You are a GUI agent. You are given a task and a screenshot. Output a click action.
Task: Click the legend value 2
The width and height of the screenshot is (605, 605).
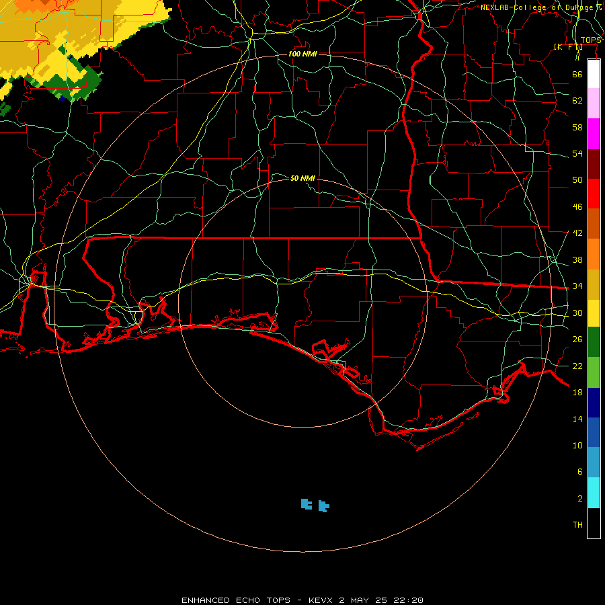pyautogui.click(x=579, y=499)
